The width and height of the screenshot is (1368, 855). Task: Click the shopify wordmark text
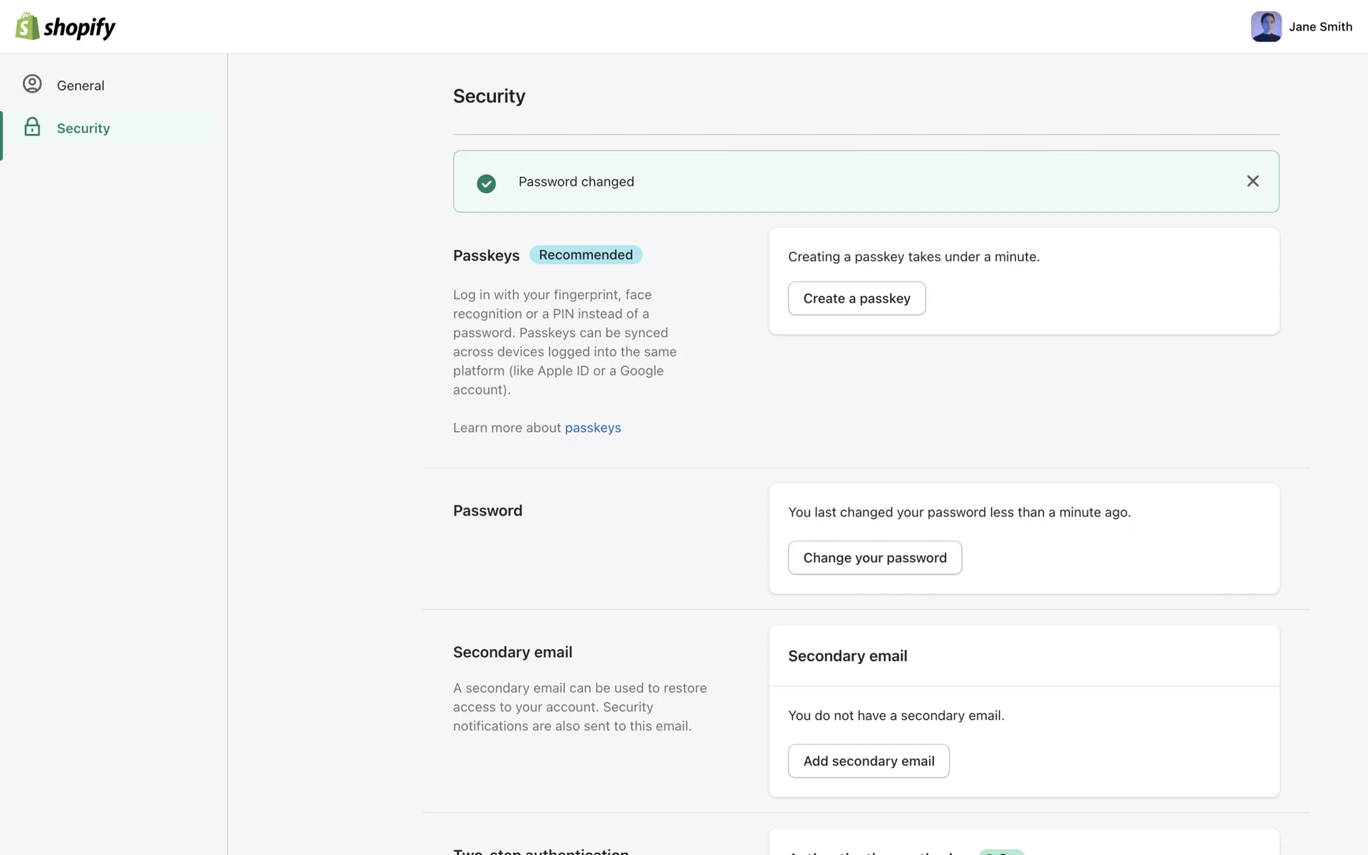pyautogui.click(x=79, y=28)
